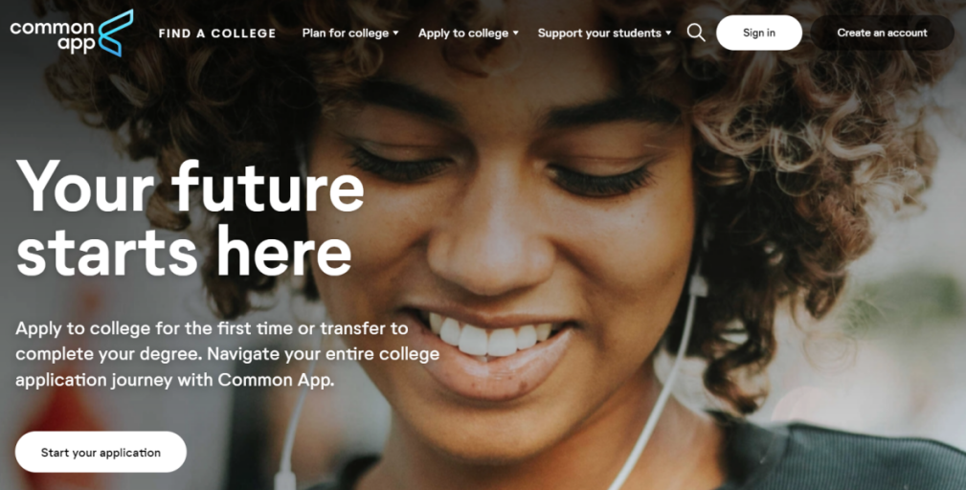966x490 pixels.
Task: Expand the Apply to college dropdown arrow
Action: point(516,33)
